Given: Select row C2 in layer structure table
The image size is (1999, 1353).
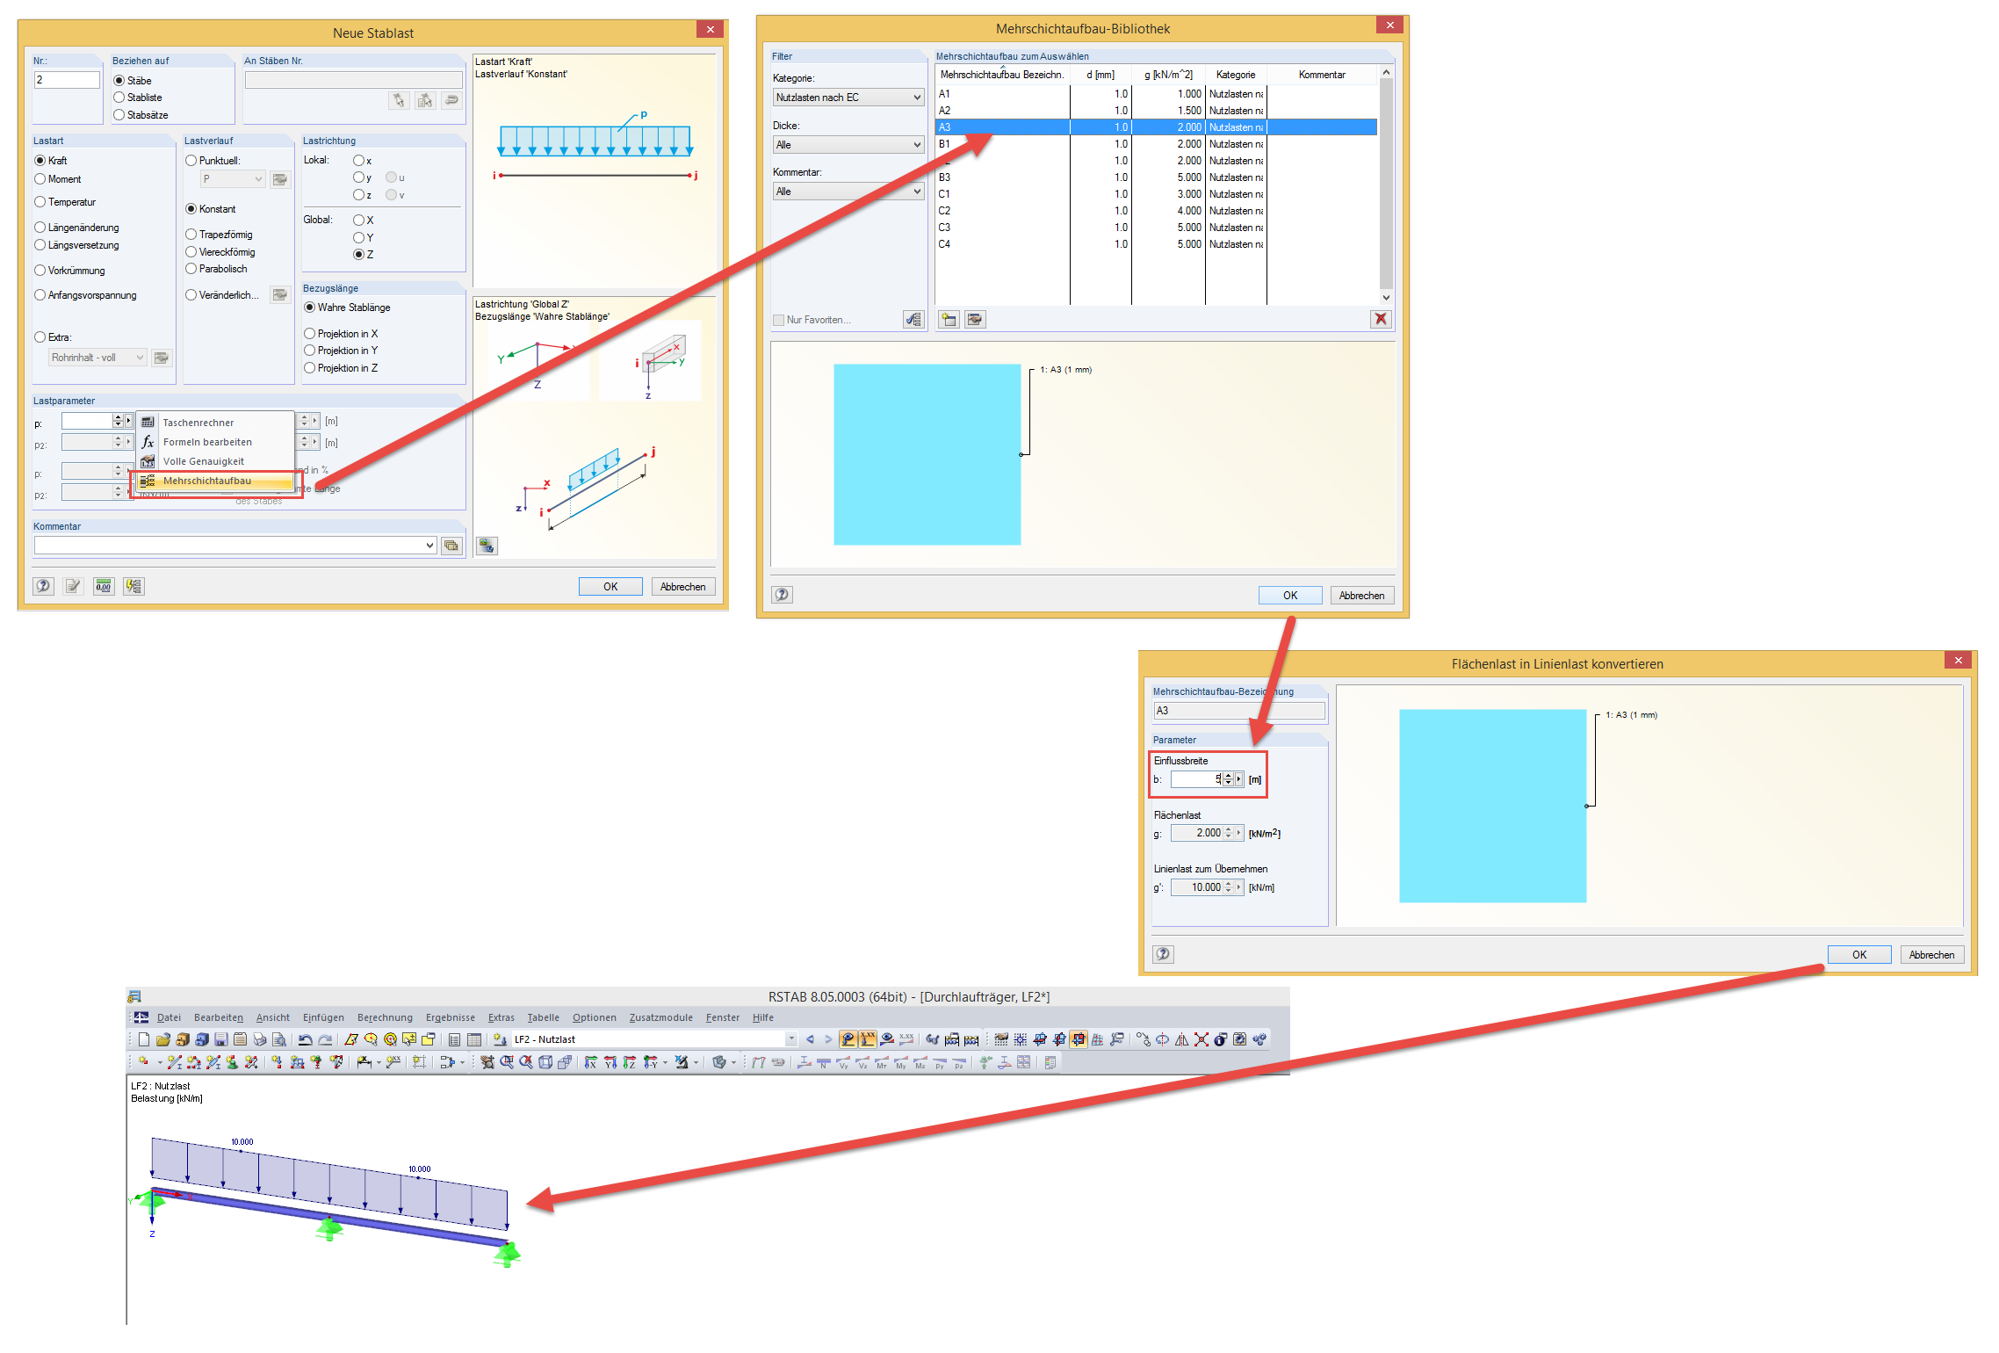Looking at the screenshot, I should pyautogui.click(x=1157, y=211).
